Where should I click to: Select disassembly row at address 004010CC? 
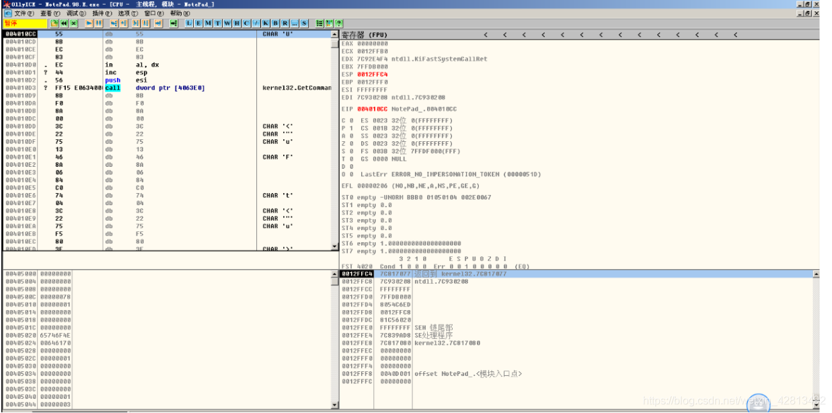click(167, 34)
